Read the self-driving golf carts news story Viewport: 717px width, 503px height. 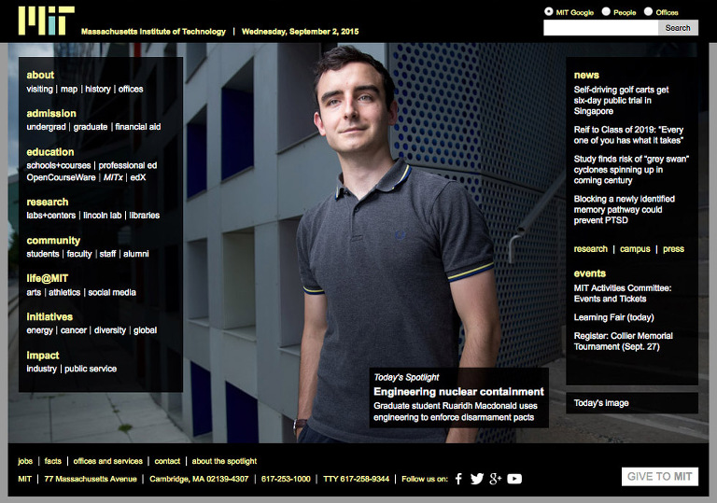pyautogui.click(x=621, y=101)
